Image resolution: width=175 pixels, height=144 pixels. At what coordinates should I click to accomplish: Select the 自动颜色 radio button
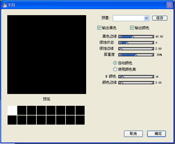tap(115, 63)
